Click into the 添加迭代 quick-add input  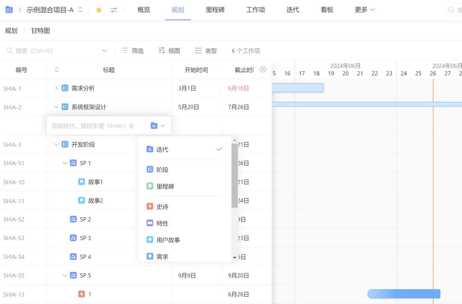click(x=95, y=126)
